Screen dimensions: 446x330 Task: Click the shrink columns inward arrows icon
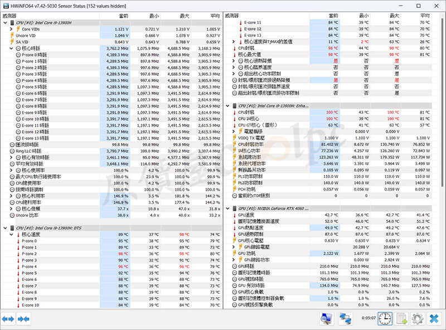point(23,319)
